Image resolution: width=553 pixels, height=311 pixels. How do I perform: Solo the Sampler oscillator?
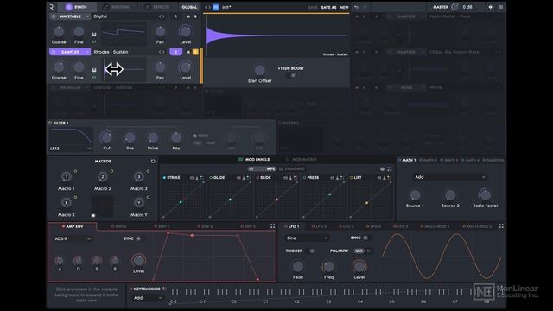point(195,52)
